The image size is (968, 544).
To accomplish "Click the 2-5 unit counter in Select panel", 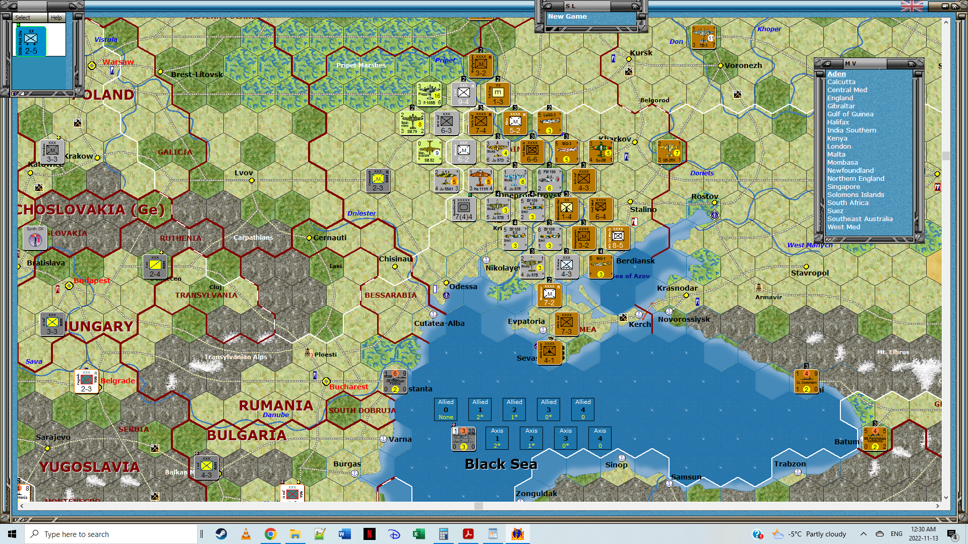I will click(31, 42).
